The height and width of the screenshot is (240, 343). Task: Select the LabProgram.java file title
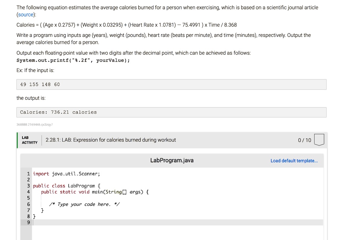172,160
